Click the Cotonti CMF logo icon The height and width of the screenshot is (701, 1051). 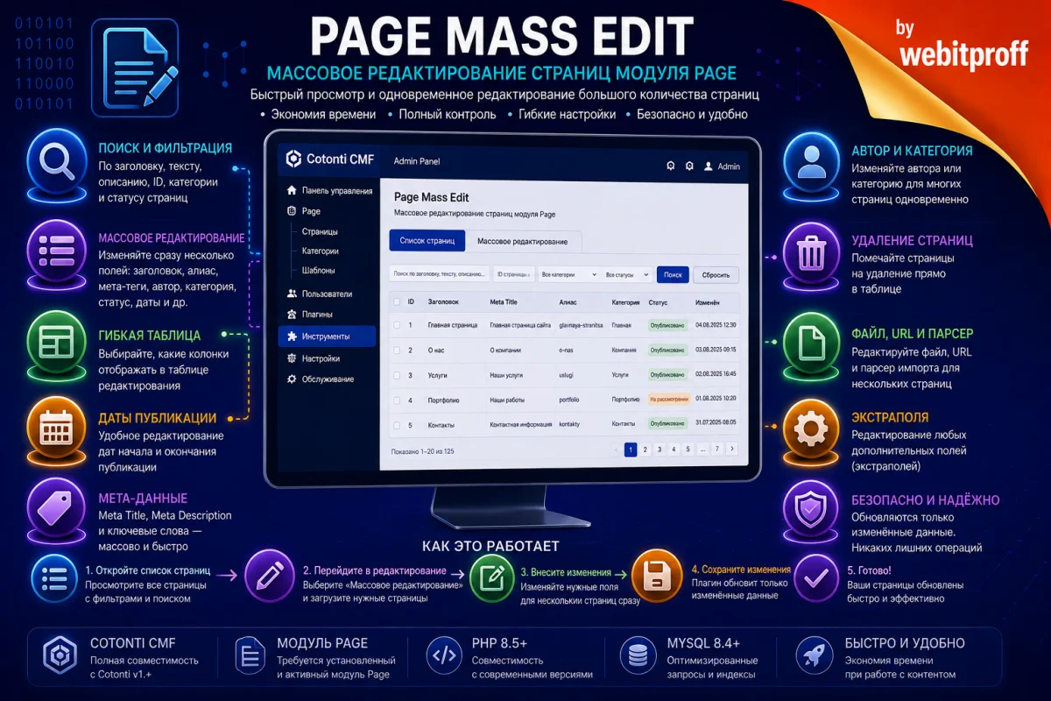pyautogui.click(x=293, y=159)
